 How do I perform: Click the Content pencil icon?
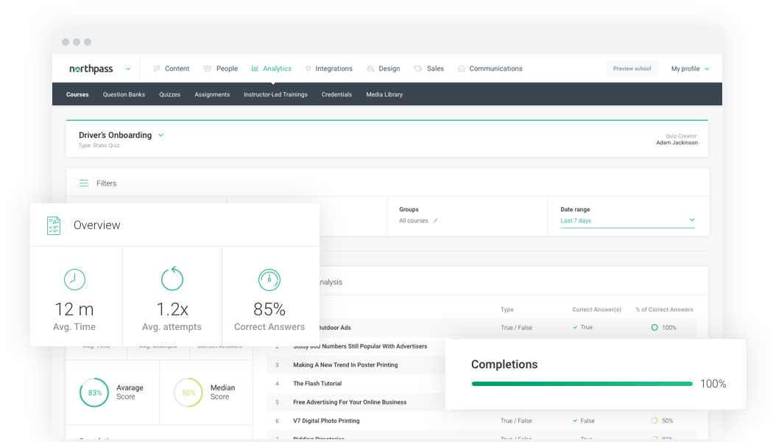click(157, 69)
